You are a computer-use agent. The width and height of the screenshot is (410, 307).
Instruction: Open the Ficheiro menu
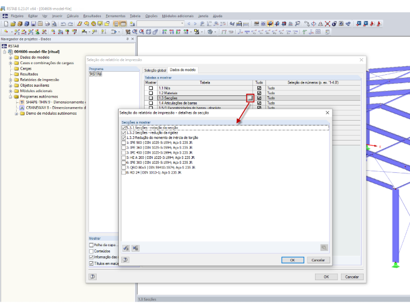17,16
